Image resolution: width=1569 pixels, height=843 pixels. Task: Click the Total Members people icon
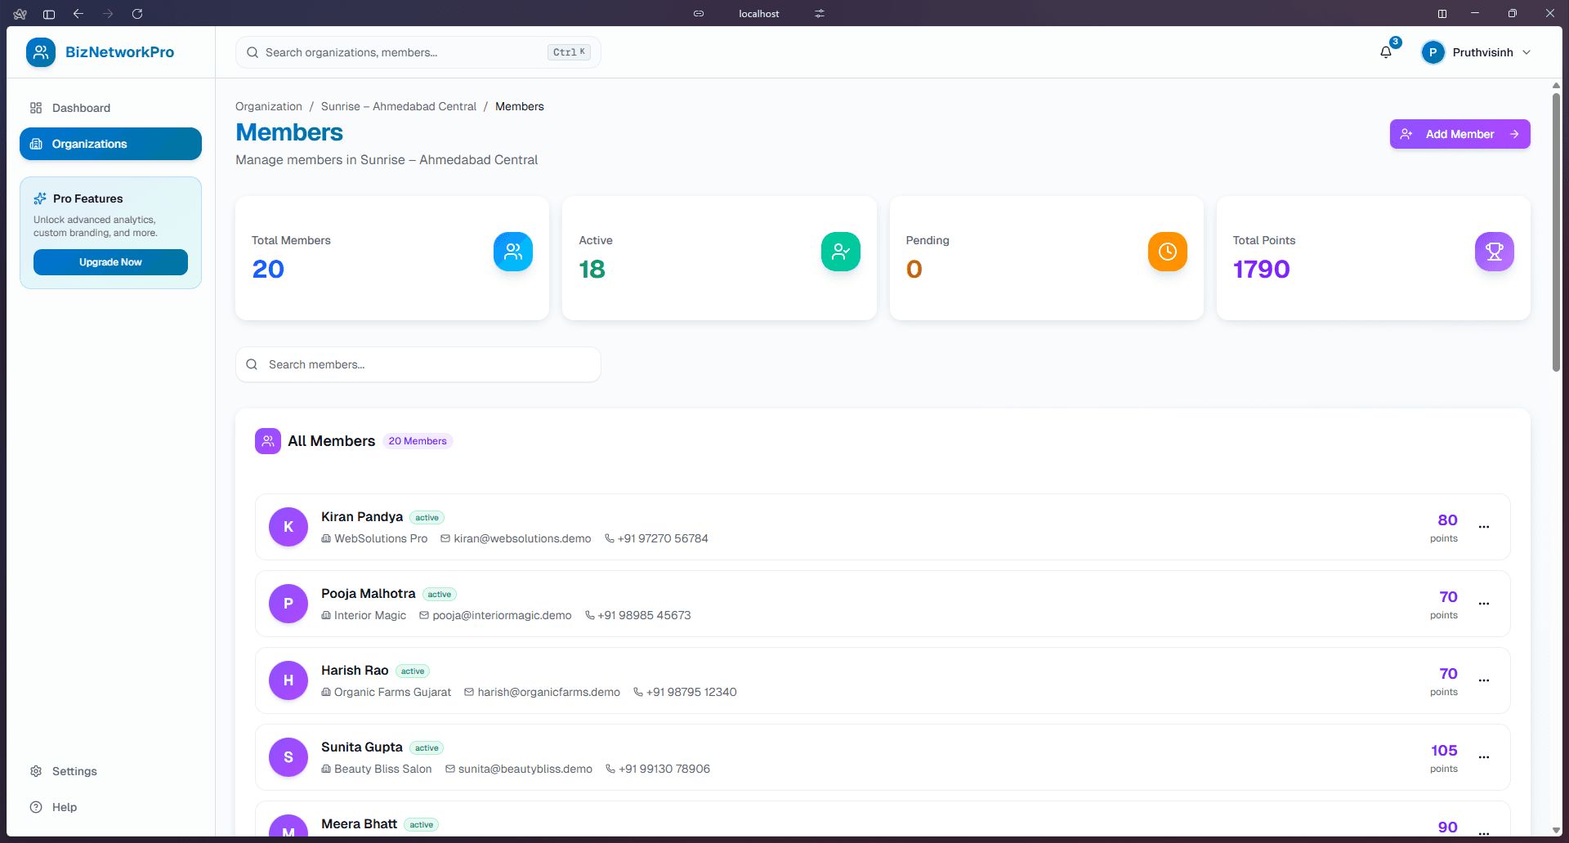512,251
